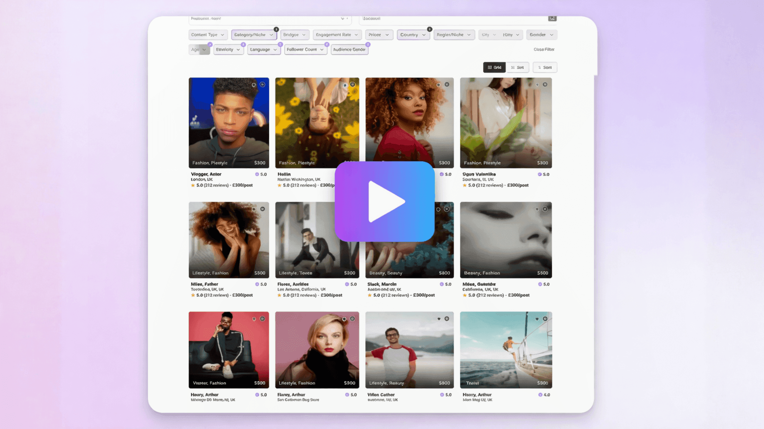This screenshot has height=429, width=764.
Task: Click heart icon on the sailboat card
Action: click(537, 319)
